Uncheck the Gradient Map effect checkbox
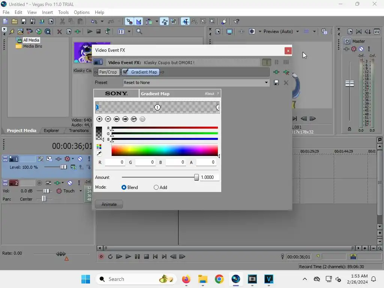Screen dimensions: 384x288 [125, 72]
